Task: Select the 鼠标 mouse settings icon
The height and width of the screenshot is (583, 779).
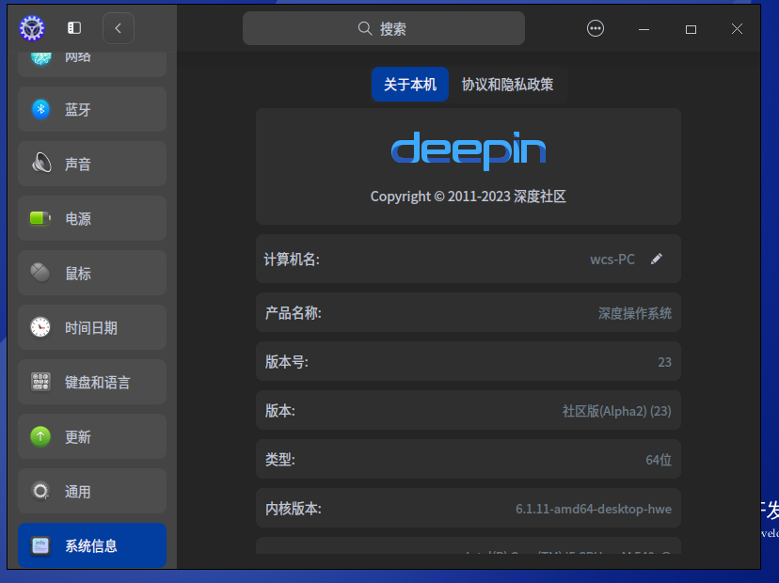Action: pos(40,273)
